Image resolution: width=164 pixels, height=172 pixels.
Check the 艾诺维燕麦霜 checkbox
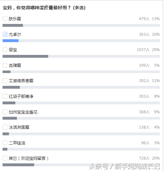(x=5, y=81)
